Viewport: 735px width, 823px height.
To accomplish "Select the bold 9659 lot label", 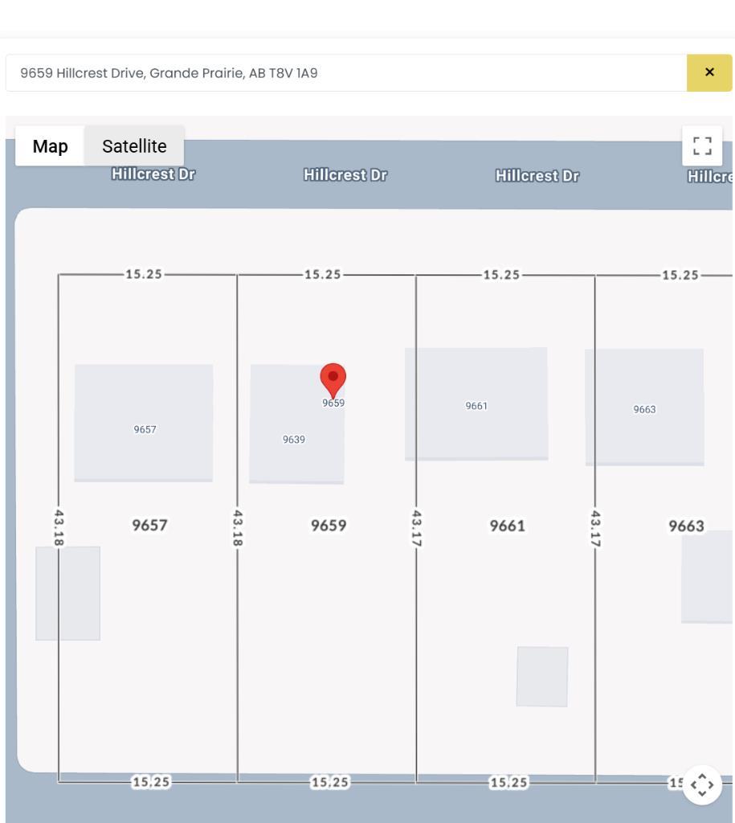I will pyautogui.click(x=329, y=526).
